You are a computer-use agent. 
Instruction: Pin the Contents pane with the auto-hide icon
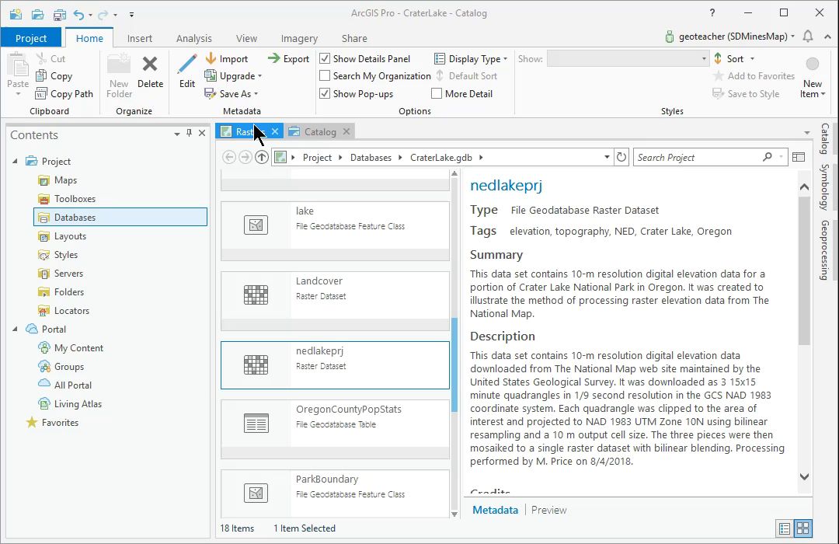[x=189, y=133]
